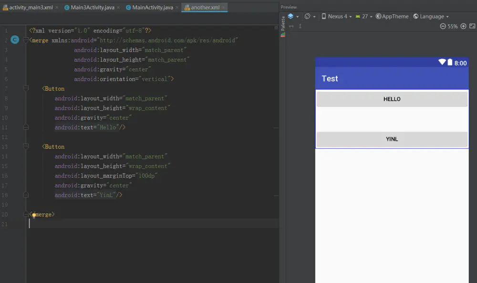Viewport: 477px width, 283px height.
Task: Click the globe icon beside Language
Action: (x=416, y=16)
